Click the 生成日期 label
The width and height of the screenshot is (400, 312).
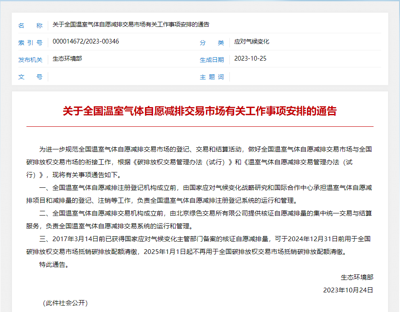(212, 60)
